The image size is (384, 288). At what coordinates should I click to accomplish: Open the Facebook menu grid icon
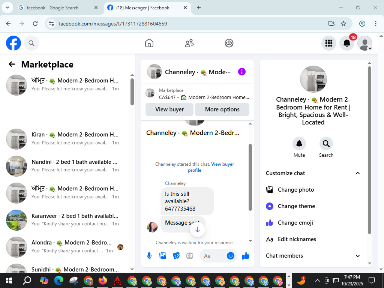[328, 43]
